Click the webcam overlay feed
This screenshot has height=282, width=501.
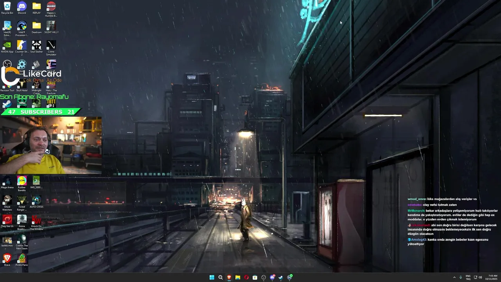click(51, 145)
